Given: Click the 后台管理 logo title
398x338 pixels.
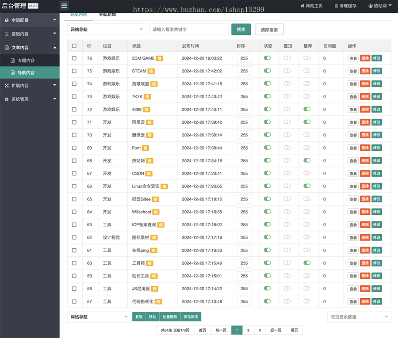Looking at the screenshot, I should [x=14, y=6].
